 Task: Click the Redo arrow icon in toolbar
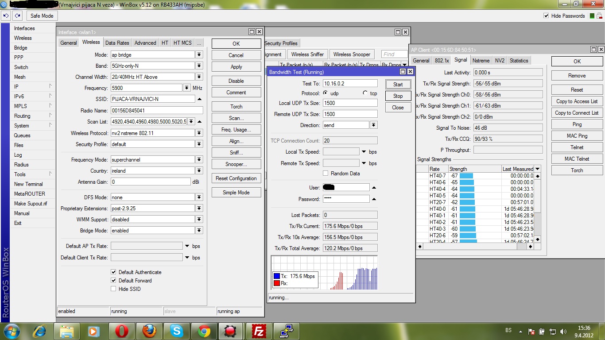[x=17, y=15]
